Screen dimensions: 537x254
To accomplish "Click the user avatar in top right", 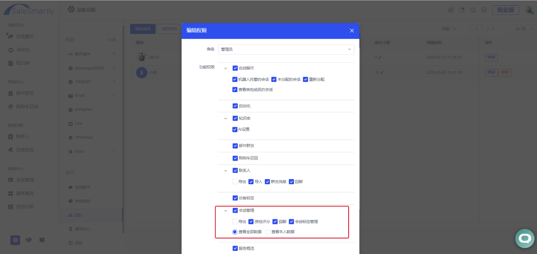I will pos(529,10).
